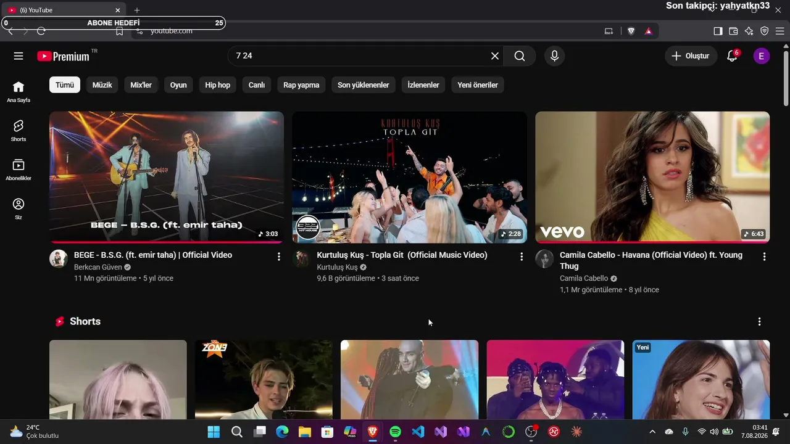Open Visual Studio Code from the taskbar
Screen dimensions: 790x444
click(418, 432)
